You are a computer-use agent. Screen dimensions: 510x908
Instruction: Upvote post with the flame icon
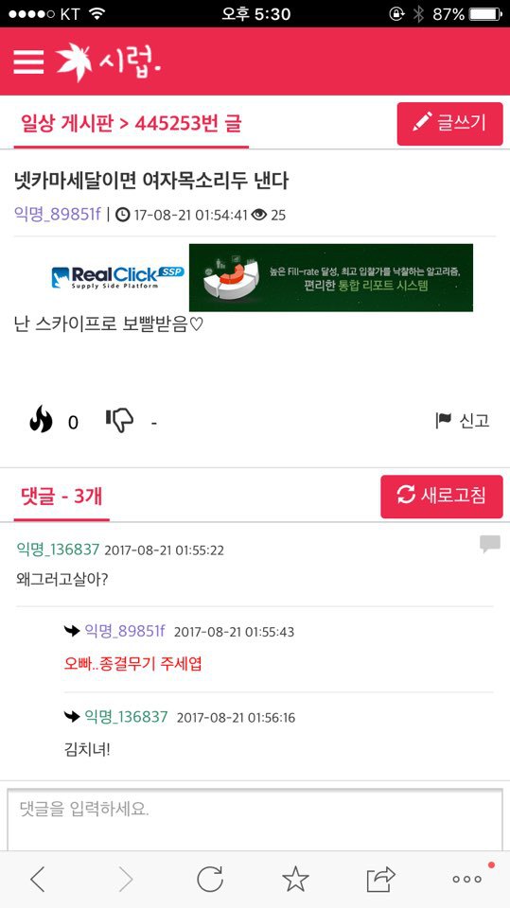tap(41, 420)
